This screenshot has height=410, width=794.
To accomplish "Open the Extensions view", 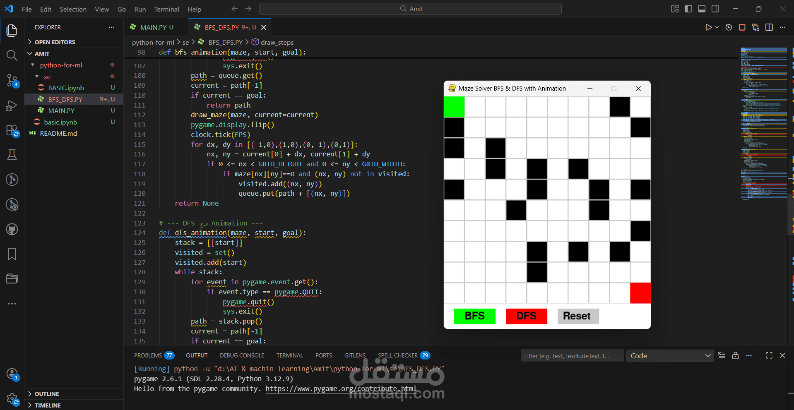I will click(12, 130).
